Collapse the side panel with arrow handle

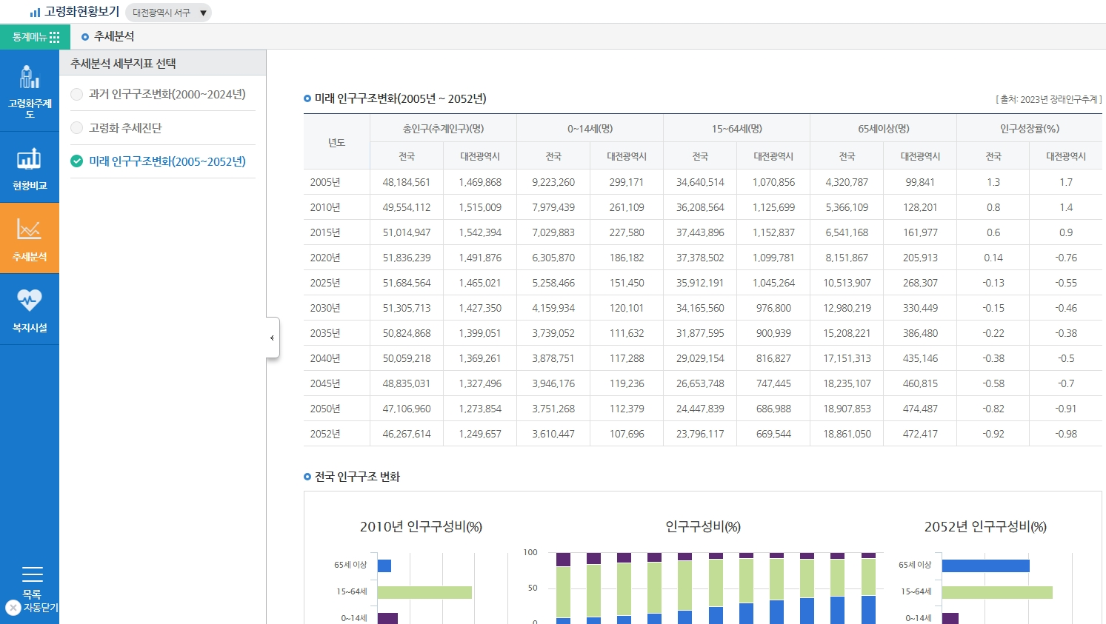273,338
